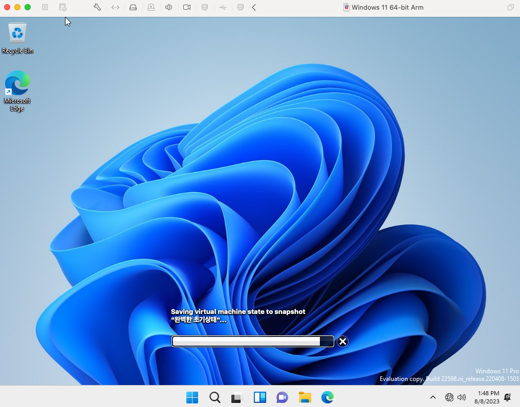Screen dimensions: 520x407
Task: Click the volume icon in the system tray
Action: click(462, 397)
